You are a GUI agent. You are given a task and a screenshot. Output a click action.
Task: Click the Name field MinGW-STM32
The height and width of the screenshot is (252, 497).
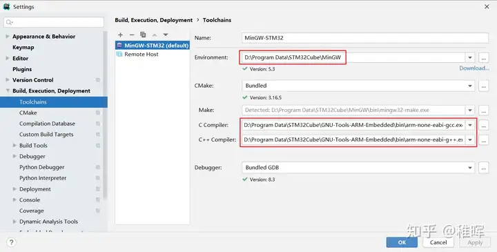(x=365, y=38)
